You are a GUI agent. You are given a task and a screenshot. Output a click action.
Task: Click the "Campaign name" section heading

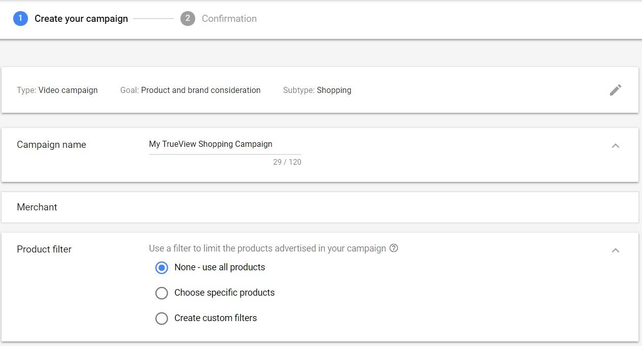51,145
